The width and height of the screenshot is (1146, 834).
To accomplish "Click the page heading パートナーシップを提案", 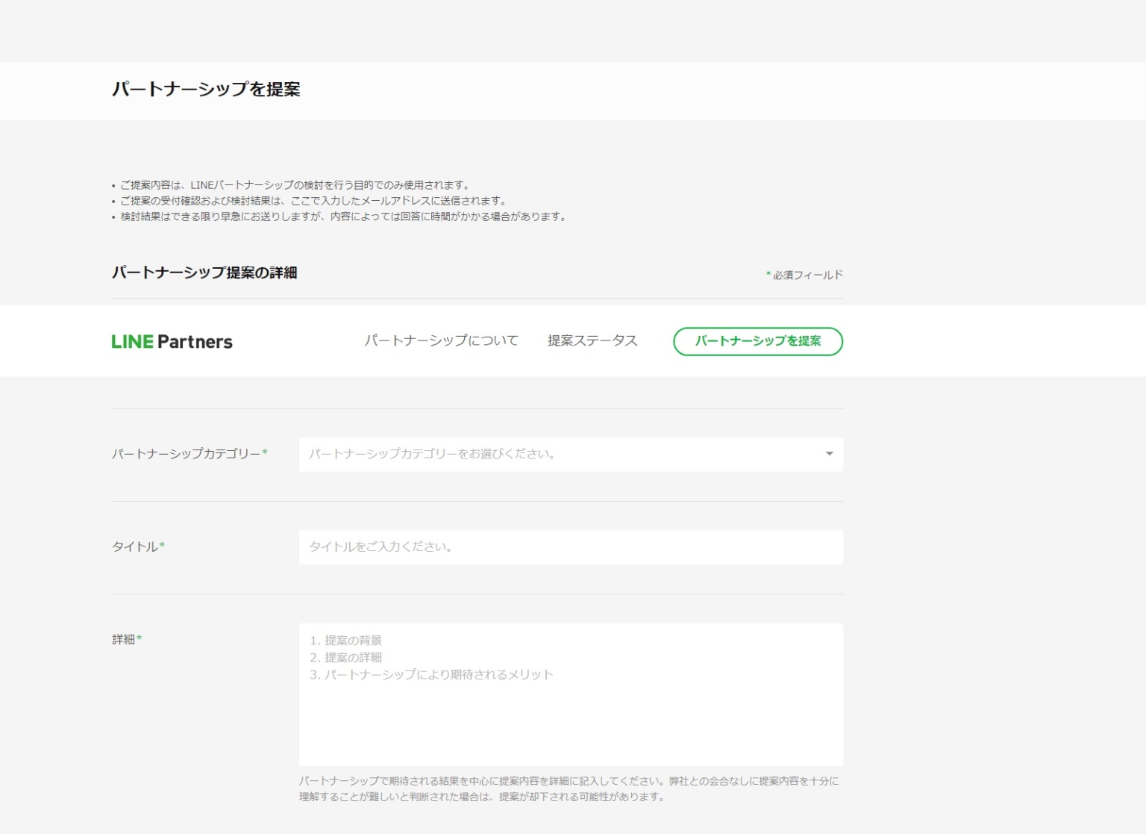I will click(x=206, y=90).
